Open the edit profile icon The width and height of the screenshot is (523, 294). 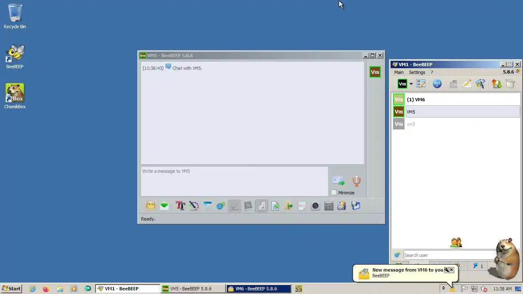[421, 84]
